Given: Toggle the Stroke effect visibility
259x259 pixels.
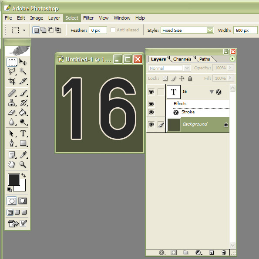Looking at the screenshot, I should coord(151,112).
